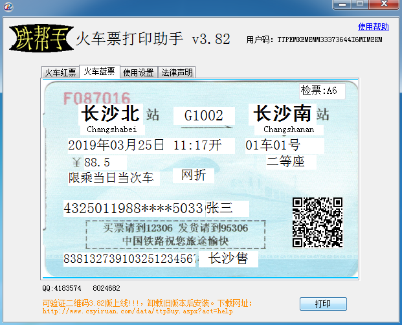The height and width of the screenshot is (325, 402).
Task: Edit the passenger name 张三 field
Action: (227, 208)
